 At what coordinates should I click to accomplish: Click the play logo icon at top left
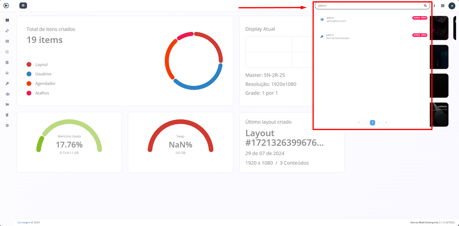6,6
